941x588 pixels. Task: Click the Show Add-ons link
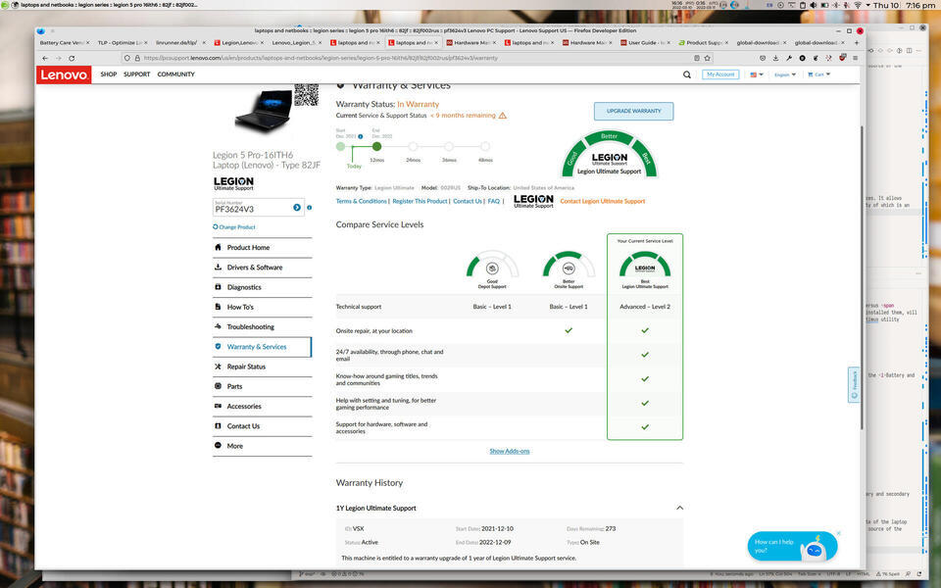pos(510,451)
